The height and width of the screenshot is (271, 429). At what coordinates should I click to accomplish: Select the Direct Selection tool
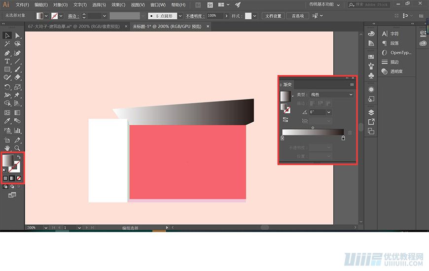17,35
